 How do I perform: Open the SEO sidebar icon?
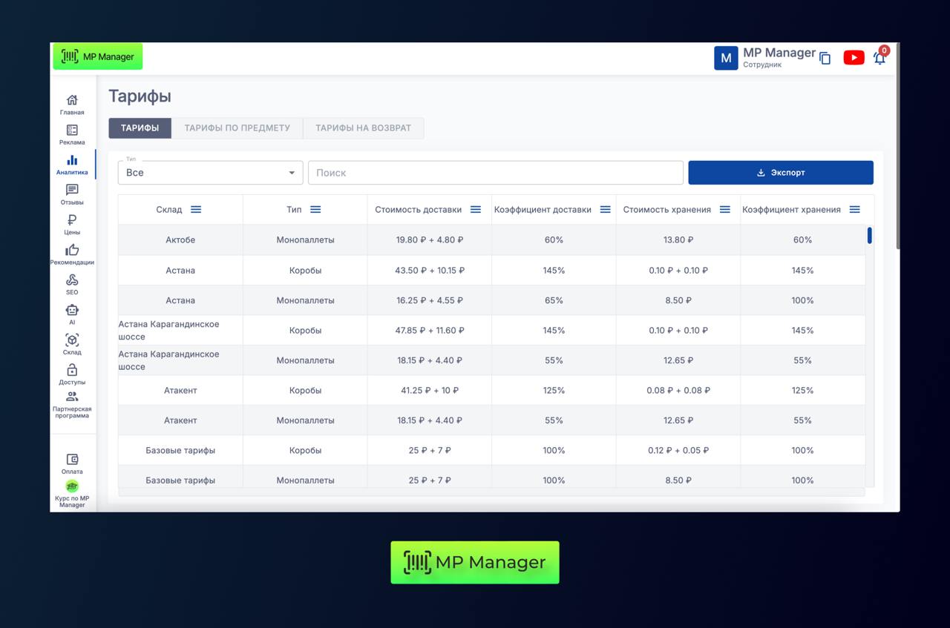pos(72,280)
